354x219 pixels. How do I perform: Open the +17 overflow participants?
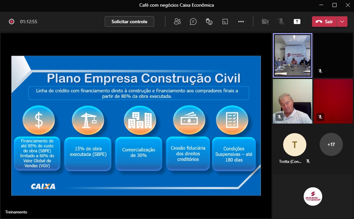coord(331,144)
